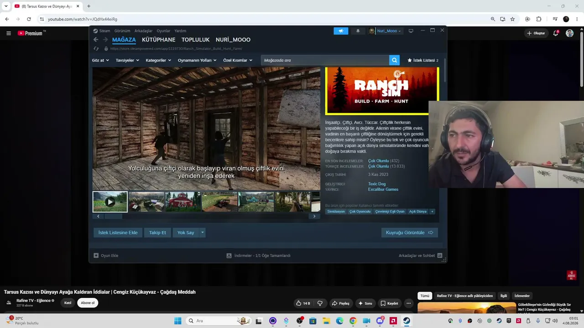Open YouTube notifications bell
The image size is (584, 328).
pos(556,33)
